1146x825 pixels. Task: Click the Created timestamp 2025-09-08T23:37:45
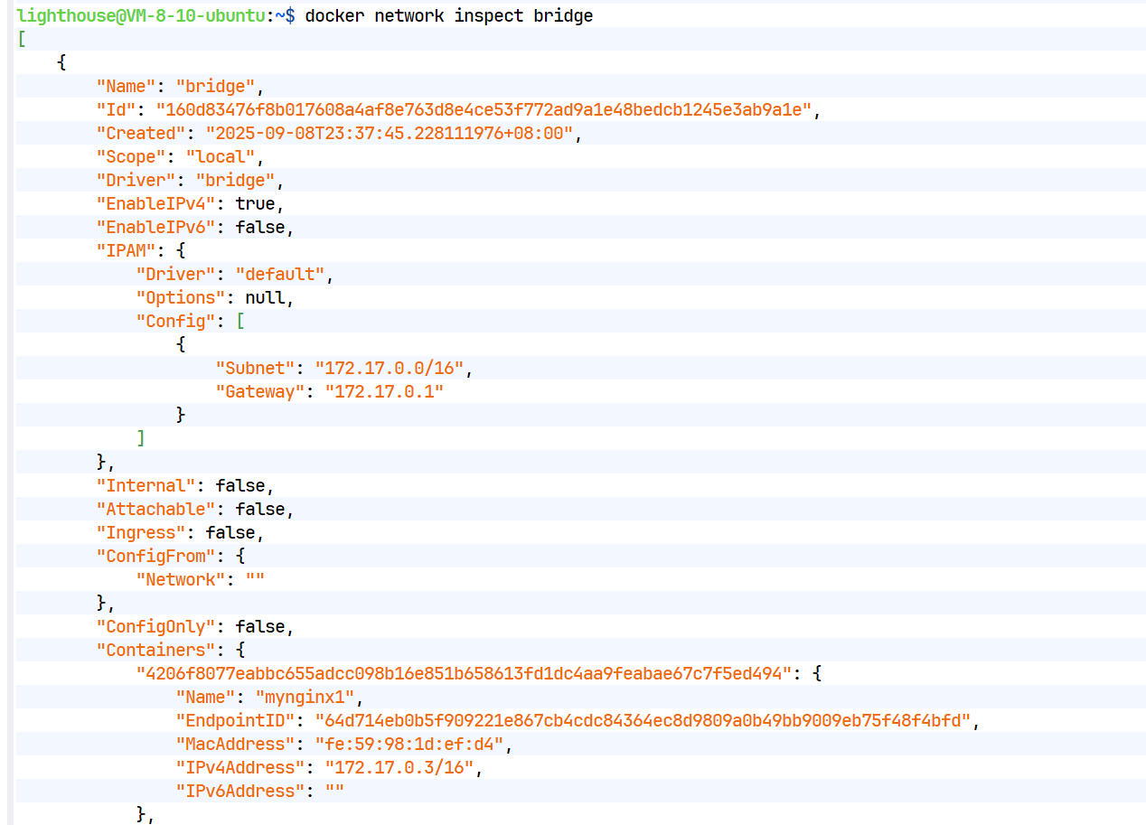coord(390,133)
